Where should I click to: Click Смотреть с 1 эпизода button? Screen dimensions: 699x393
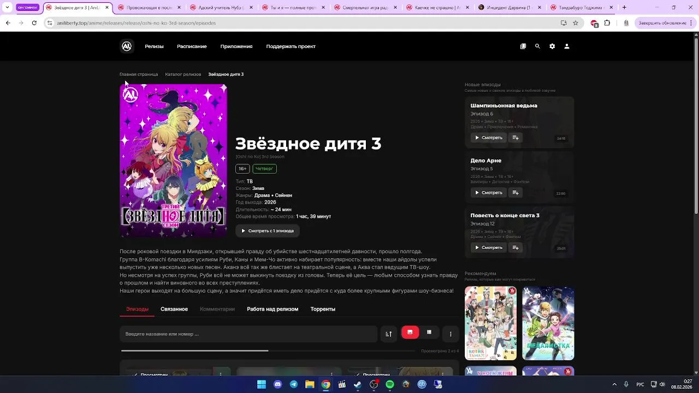[268, 230]
